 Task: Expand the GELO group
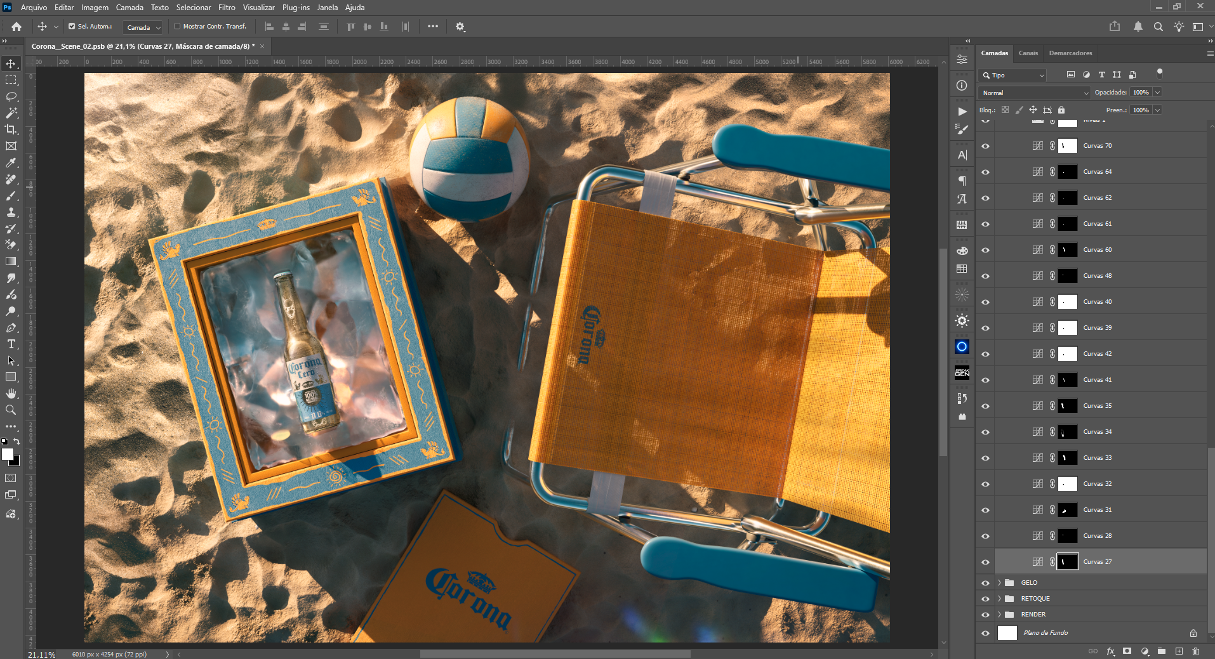[999, 583]
